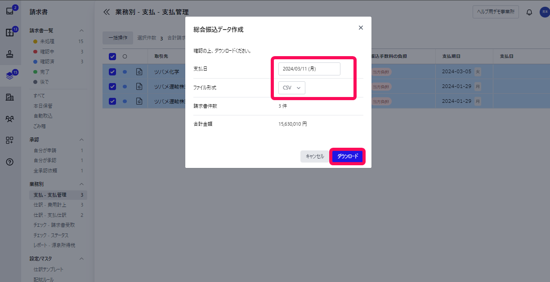Click the notification bell icon
The image size is (550, 282).
529,12
